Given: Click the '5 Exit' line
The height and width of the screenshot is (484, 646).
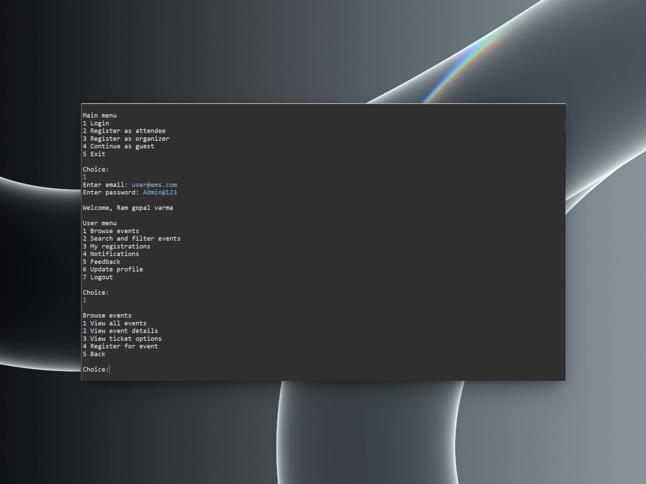Looking at the screenshot, I should tap(94, 154).
